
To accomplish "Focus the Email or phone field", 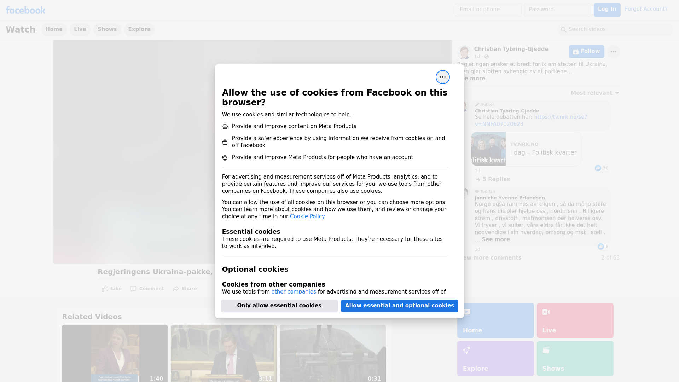I will coord(488,10).
